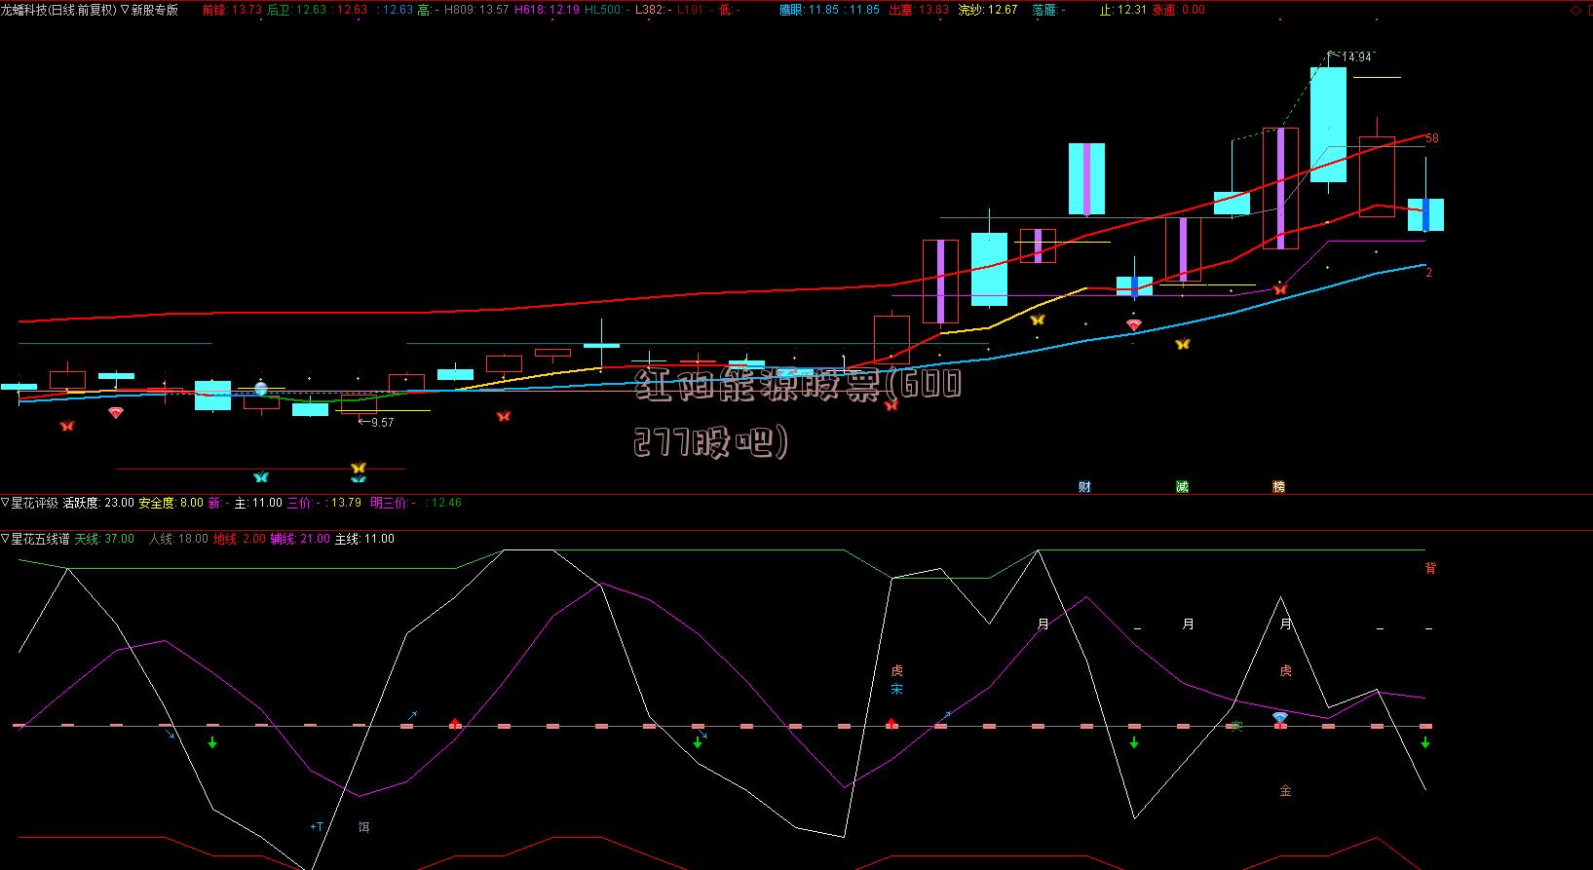Click the 辅线: 21.00 reading
1593x870 pixels.
point(300,539)
